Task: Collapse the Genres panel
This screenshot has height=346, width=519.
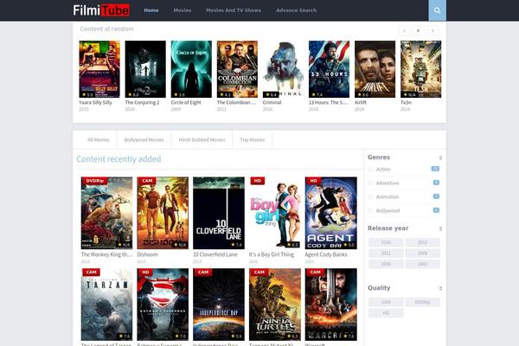Action: pyautogui.click(x=440, y=158)
